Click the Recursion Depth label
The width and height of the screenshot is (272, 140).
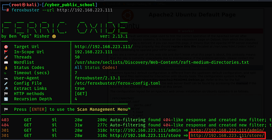(33, 99)
